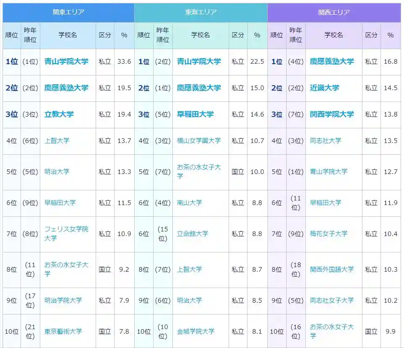Select the 東京藝術大学 link
Viewport: 404px width, 348px height.
point(63,332)
